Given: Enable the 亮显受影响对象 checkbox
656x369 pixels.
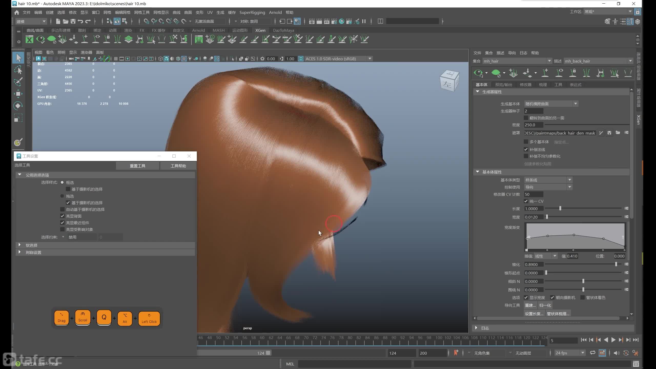Looking at the screenshot, I should [62, 229].
